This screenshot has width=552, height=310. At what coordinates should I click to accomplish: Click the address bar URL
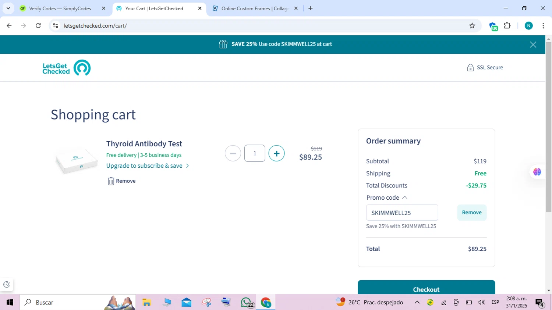tap(95, 26)
